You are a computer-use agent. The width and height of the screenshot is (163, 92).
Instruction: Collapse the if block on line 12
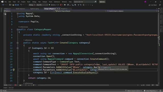tap(18, 48)
